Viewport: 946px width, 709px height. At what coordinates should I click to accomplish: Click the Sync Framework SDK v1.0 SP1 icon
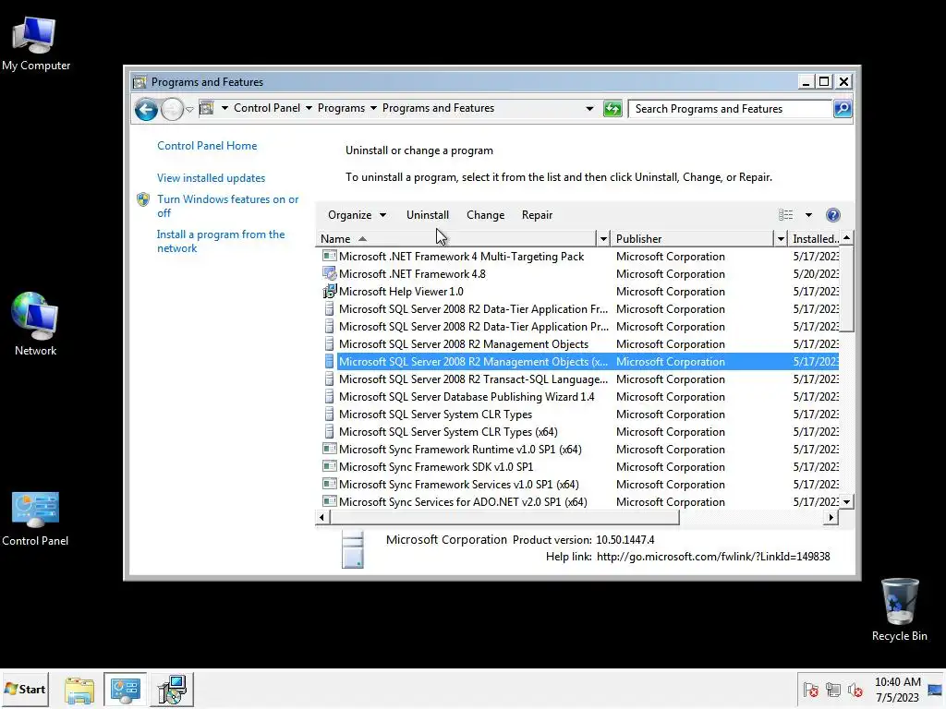tap(329, 466)
